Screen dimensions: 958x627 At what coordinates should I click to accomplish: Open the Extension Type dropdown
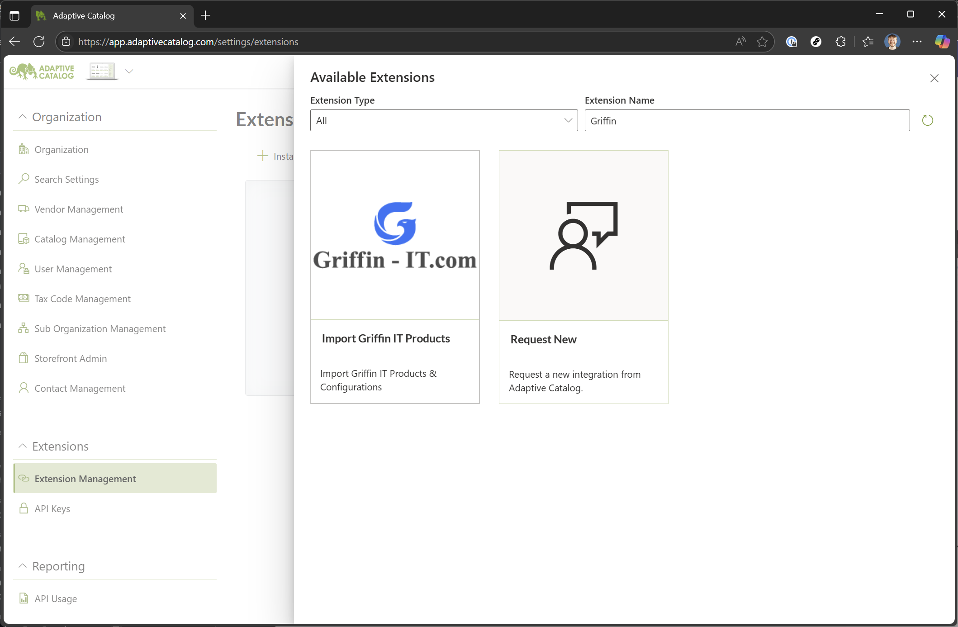[x=444, y=120]
